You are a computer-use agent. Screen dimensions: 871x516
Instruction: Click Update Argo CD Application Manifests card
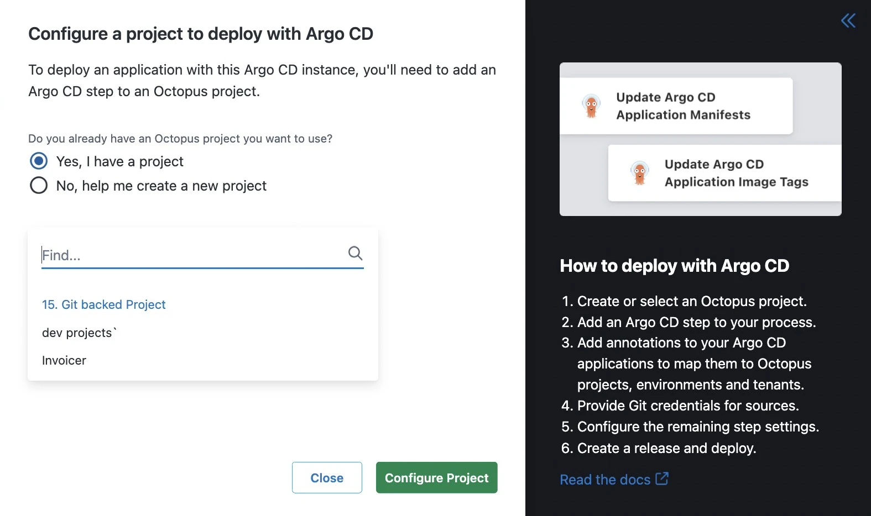pos(676,106)
